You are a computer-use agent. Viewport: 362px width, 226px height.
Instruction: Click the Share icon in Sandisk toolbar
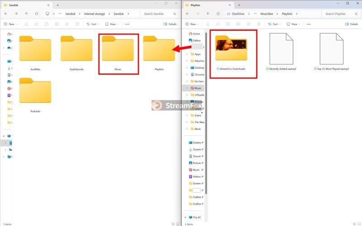click(x=67, y=24)
